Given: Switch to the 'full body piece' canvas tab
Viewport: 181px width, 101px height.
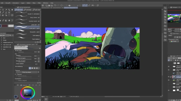Looking at the screenshot, I should 46,8.
